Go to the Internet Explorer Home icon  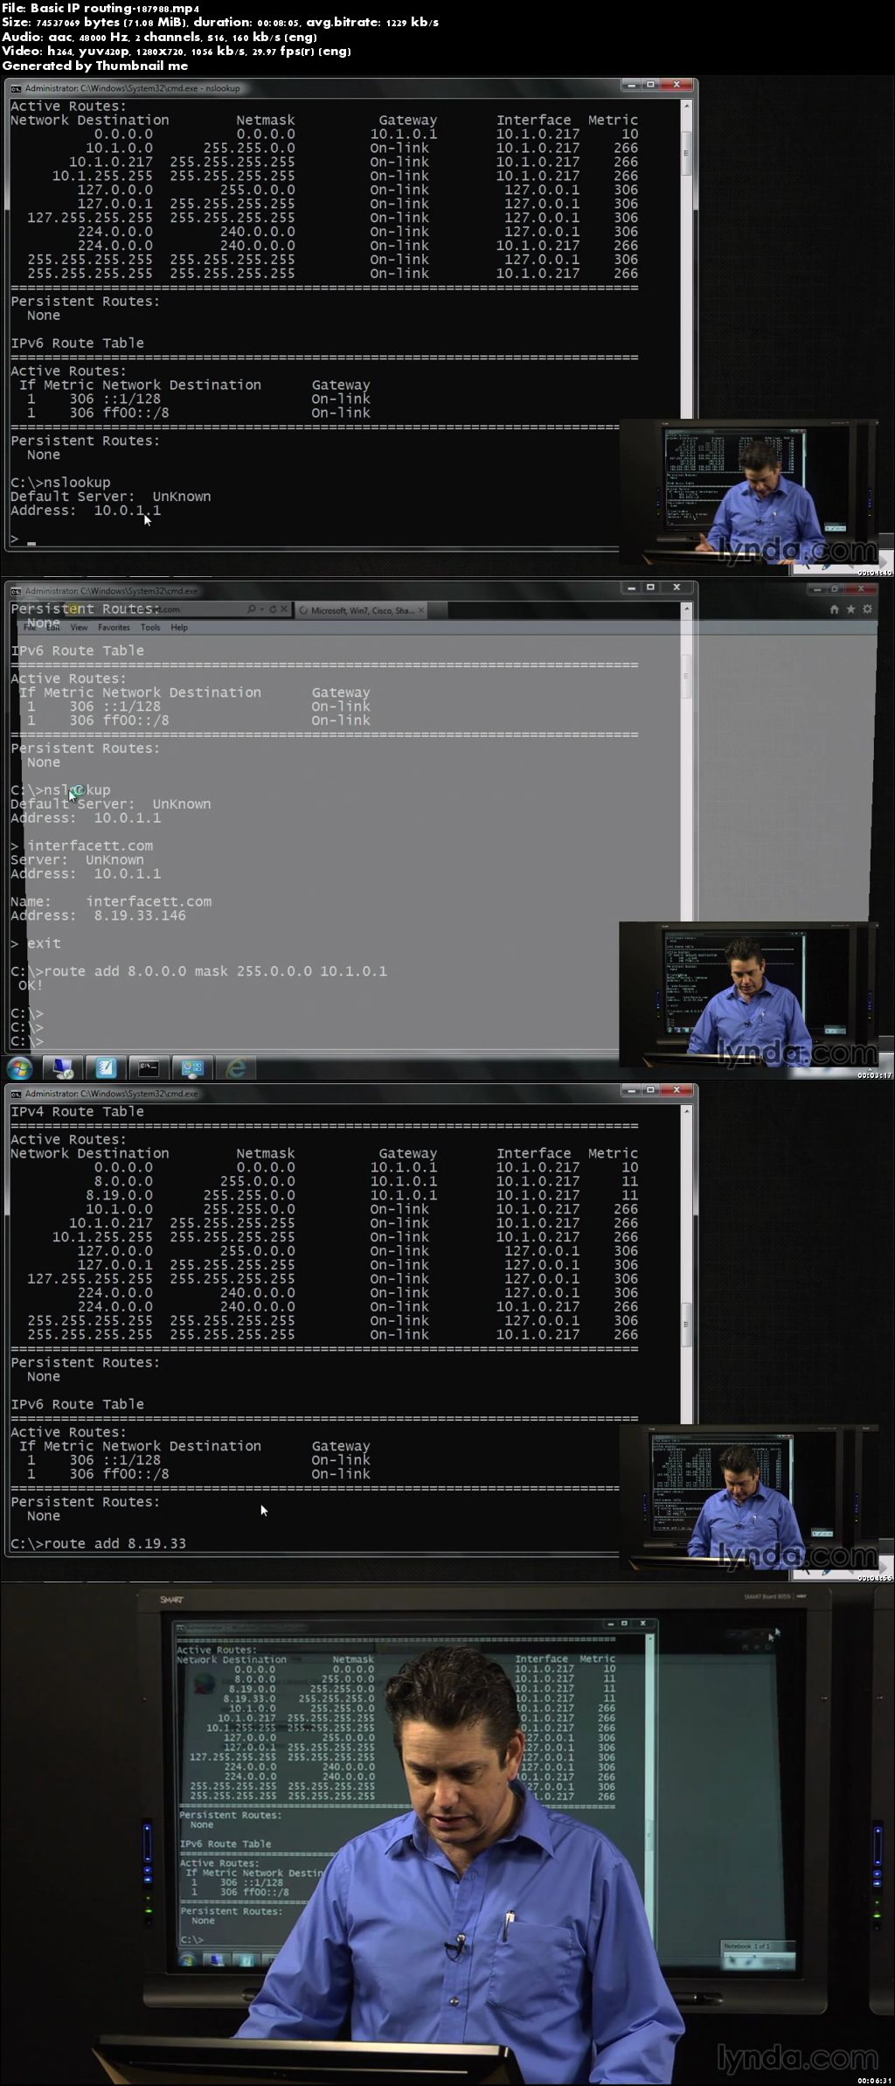tap(834, 609)
